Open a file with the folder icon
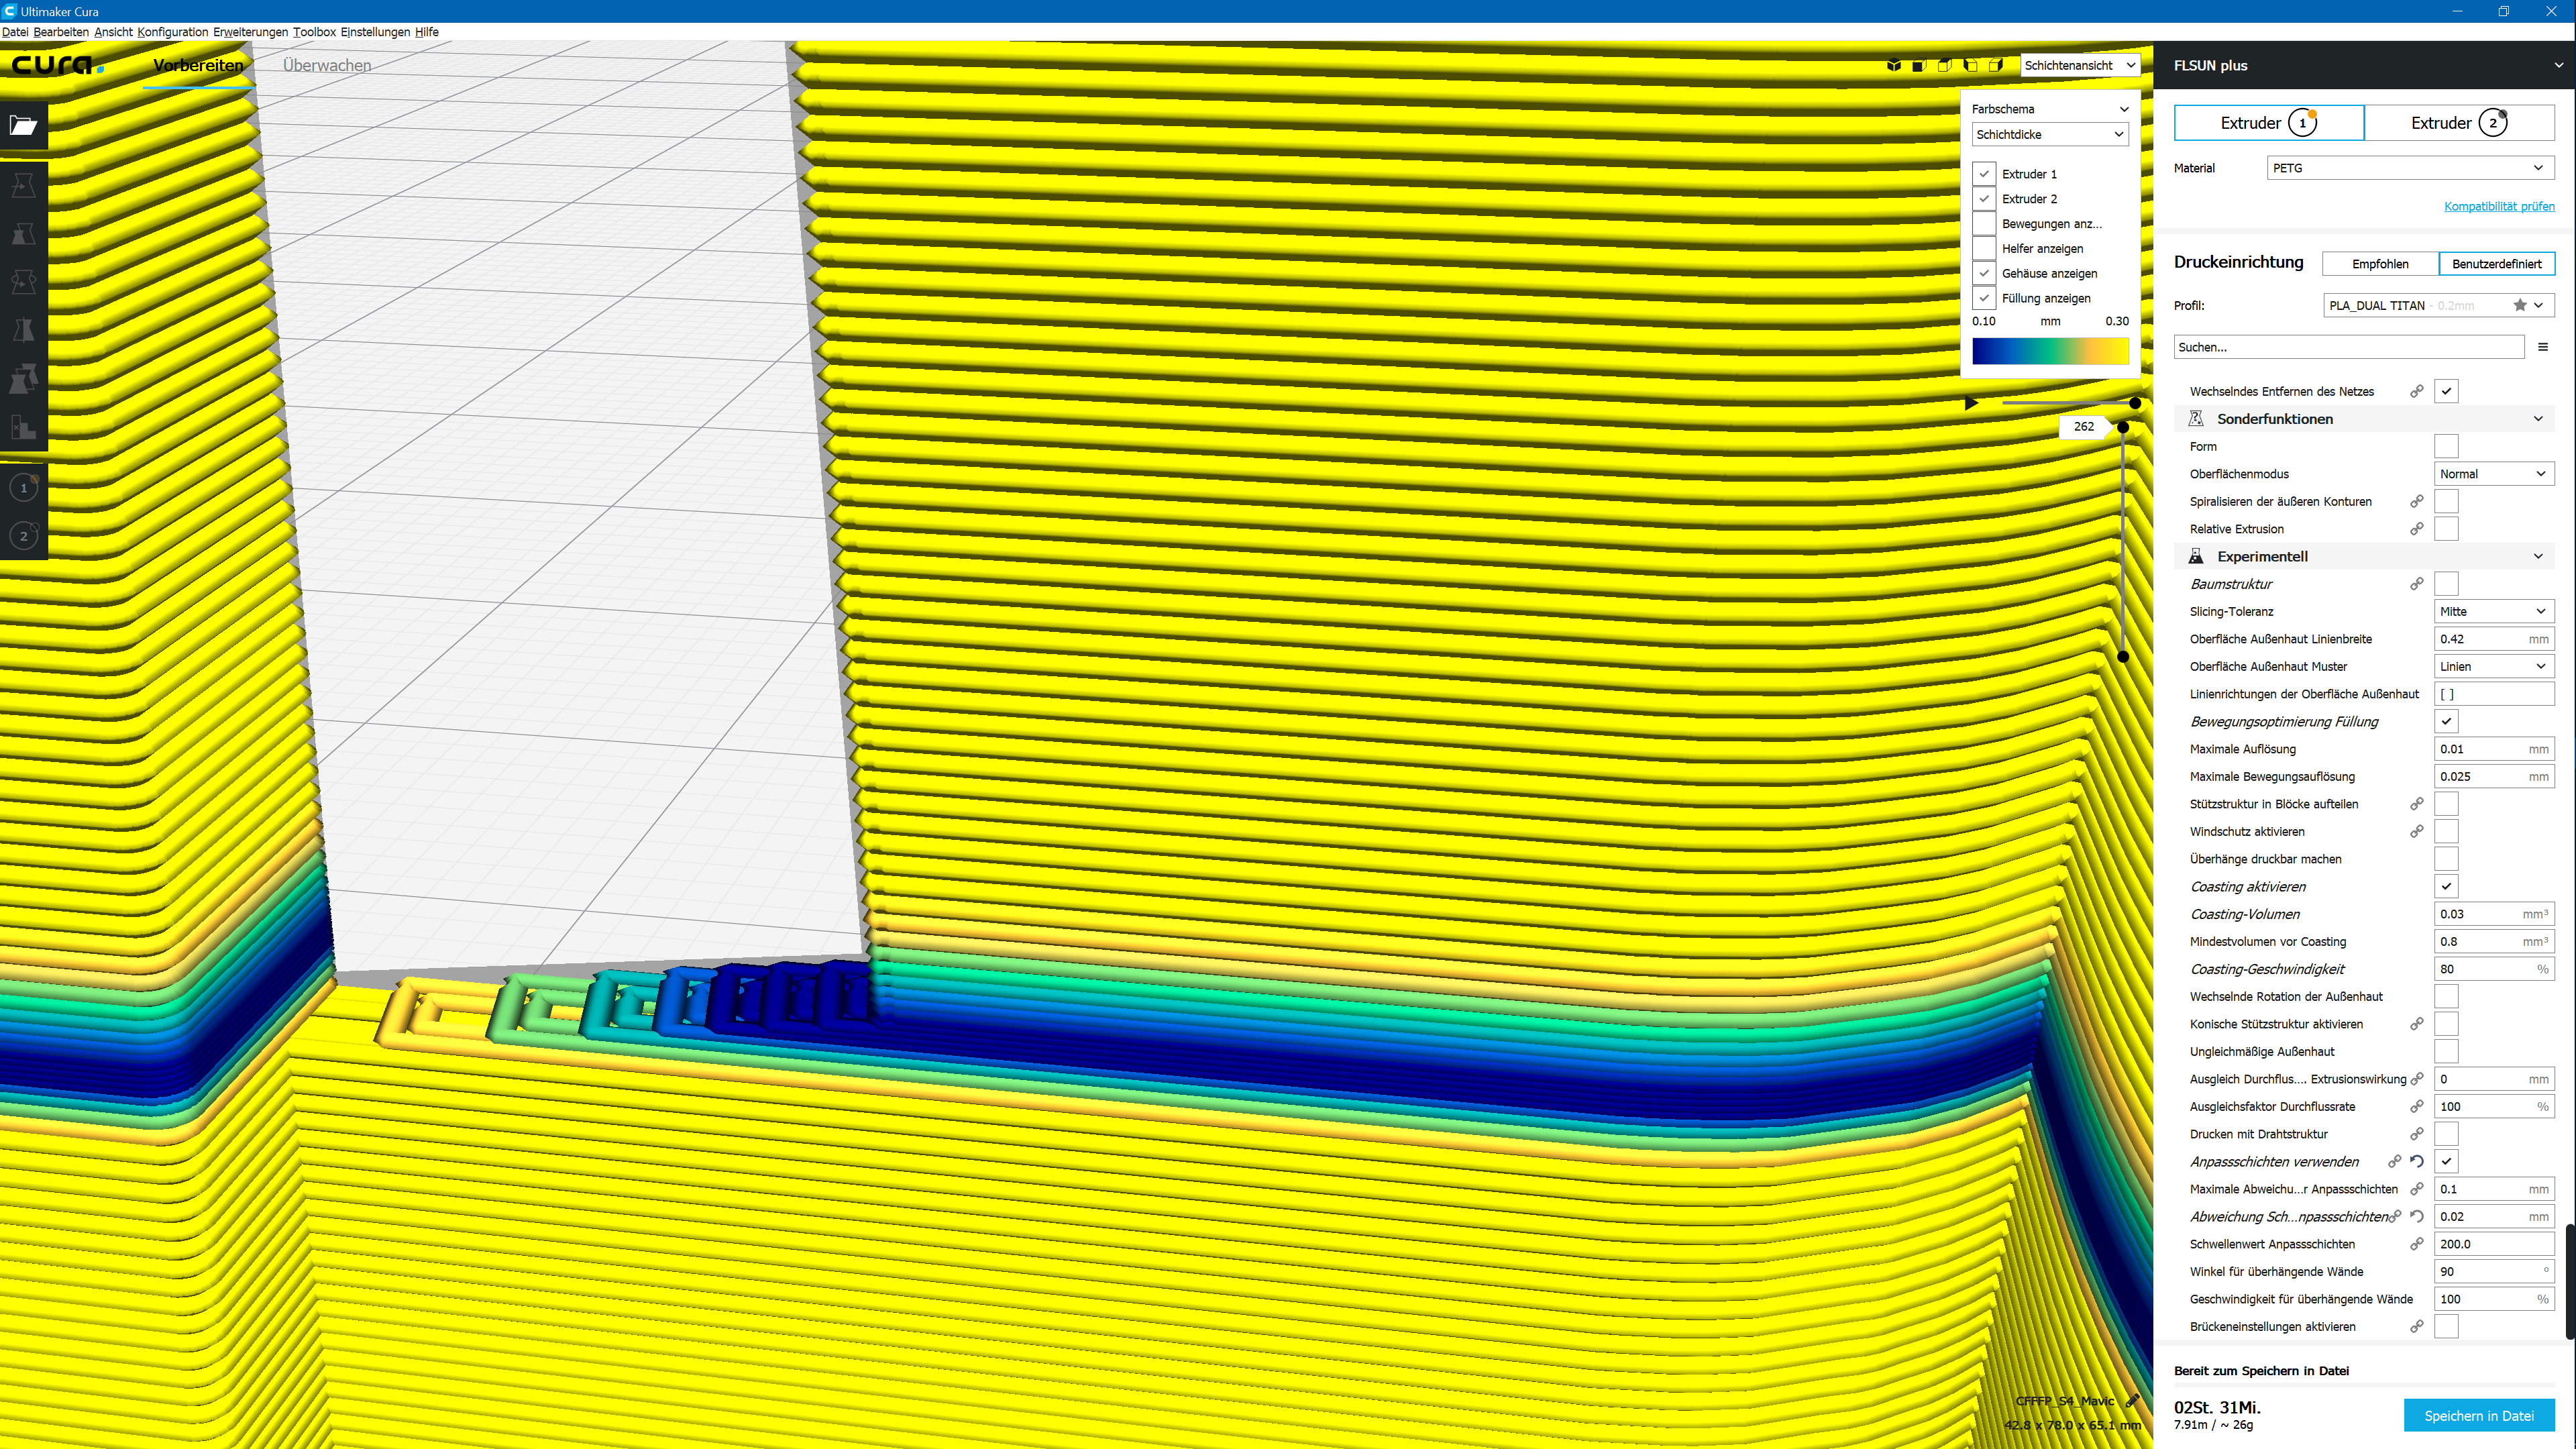This screenshot has height=1449, width=2576. pyautogui.click(x=24, y=125)
